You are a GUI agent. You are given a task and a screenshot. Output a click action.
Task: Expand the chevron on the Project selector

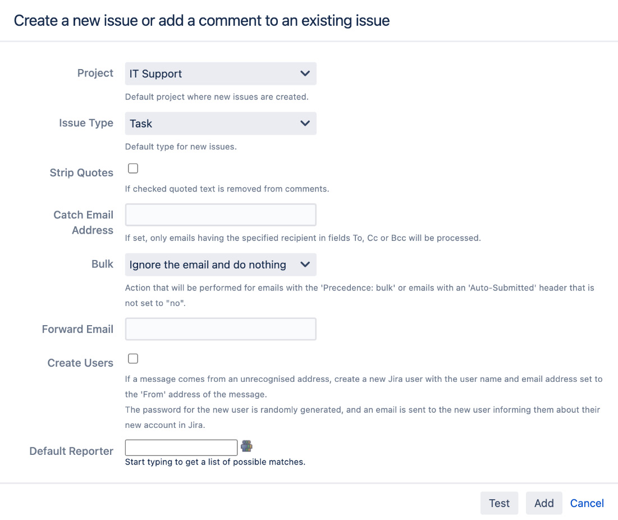(x=305, y=74)
